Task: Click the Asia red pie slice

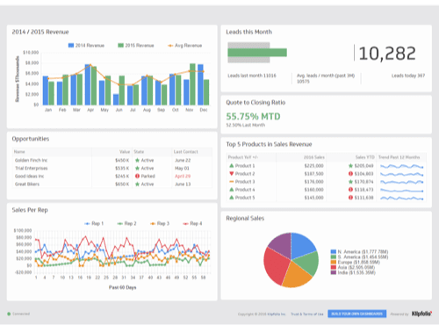Action: coord(275,265)
